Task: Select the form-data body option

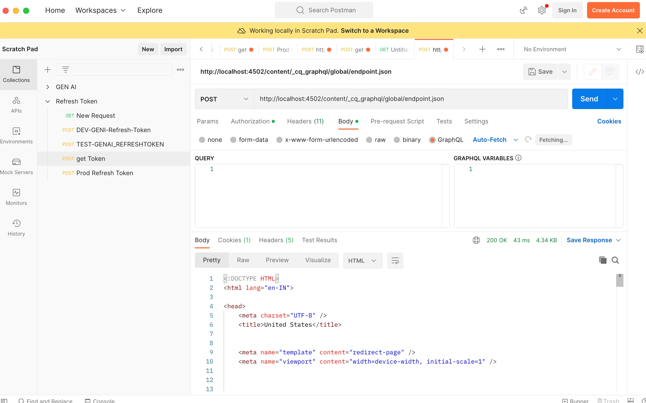Action: click(233, 140)
